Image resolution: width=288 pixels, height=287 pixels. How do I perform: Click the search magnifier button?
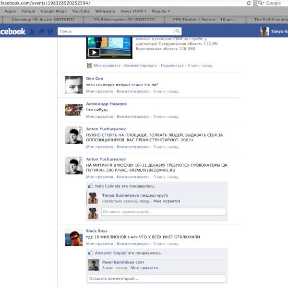pos(178,31)
